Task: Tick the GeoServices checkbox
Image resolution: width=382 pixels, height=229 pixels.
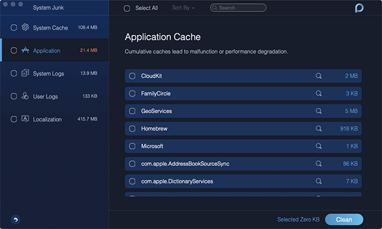Action: (x=132, y=111)
